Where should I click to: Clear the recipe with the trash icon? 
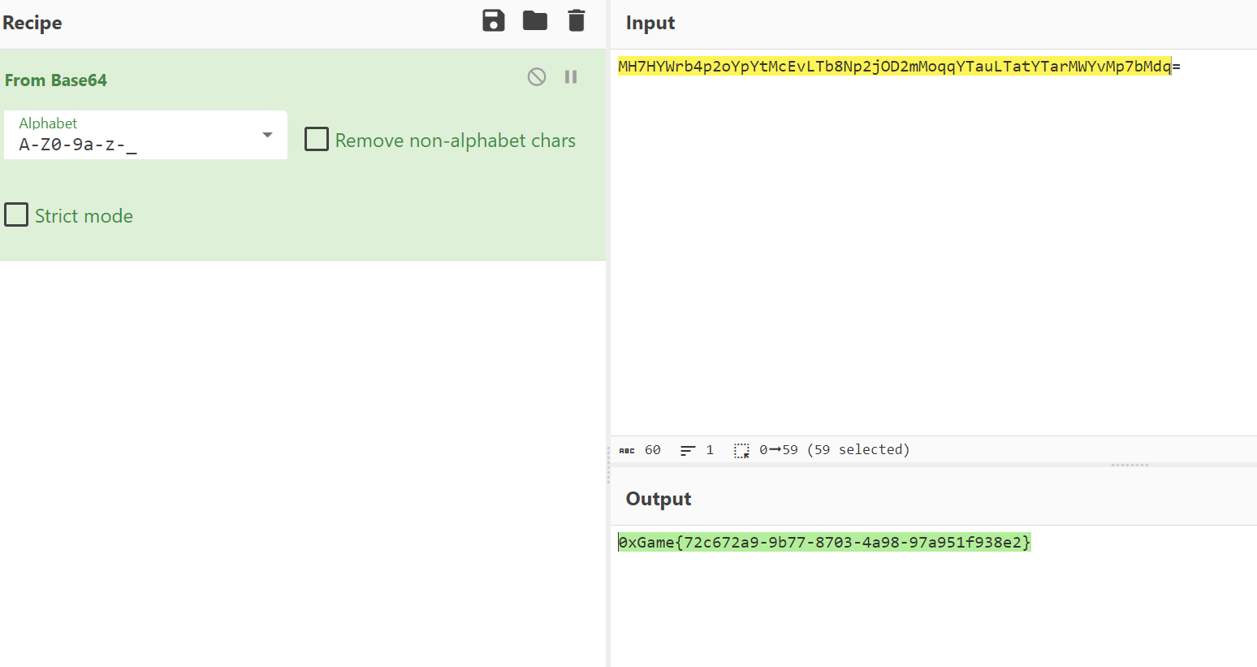pyautogui.click(x=577, y=21)
